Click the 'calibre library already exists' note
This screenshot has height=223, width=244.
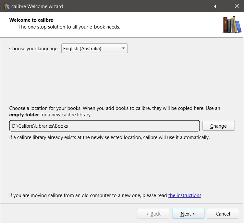109,137
